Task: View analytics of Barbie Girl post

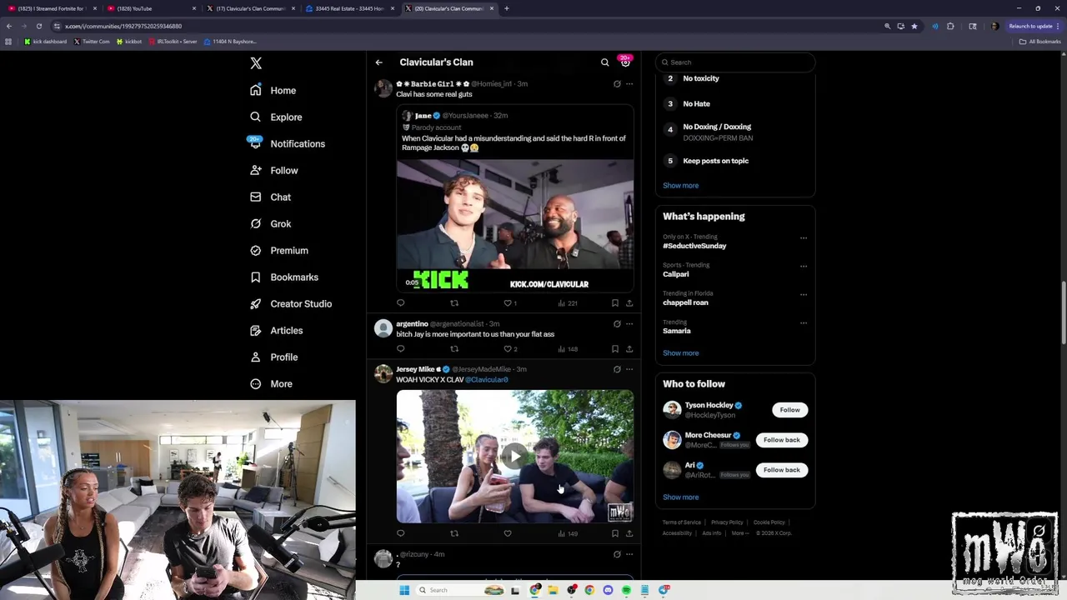Action: [x=568, y=303]
